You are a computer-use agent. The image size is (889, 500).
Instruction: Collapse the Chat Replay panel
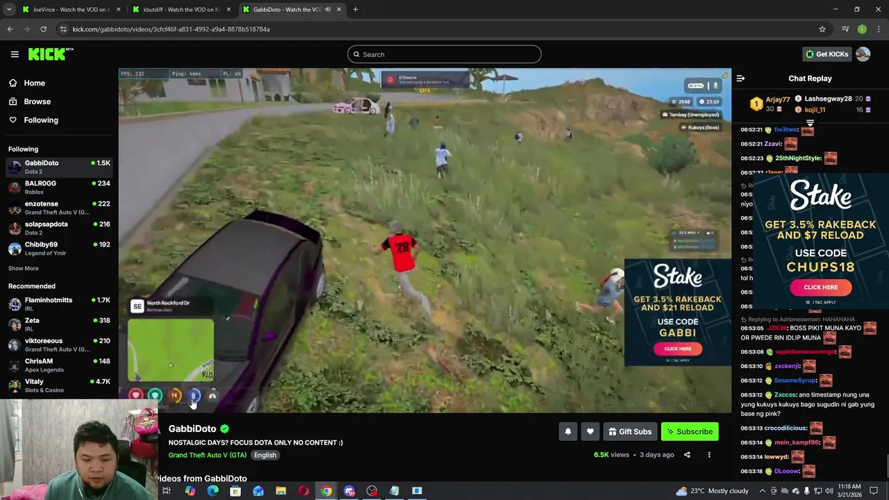(740, 78)
